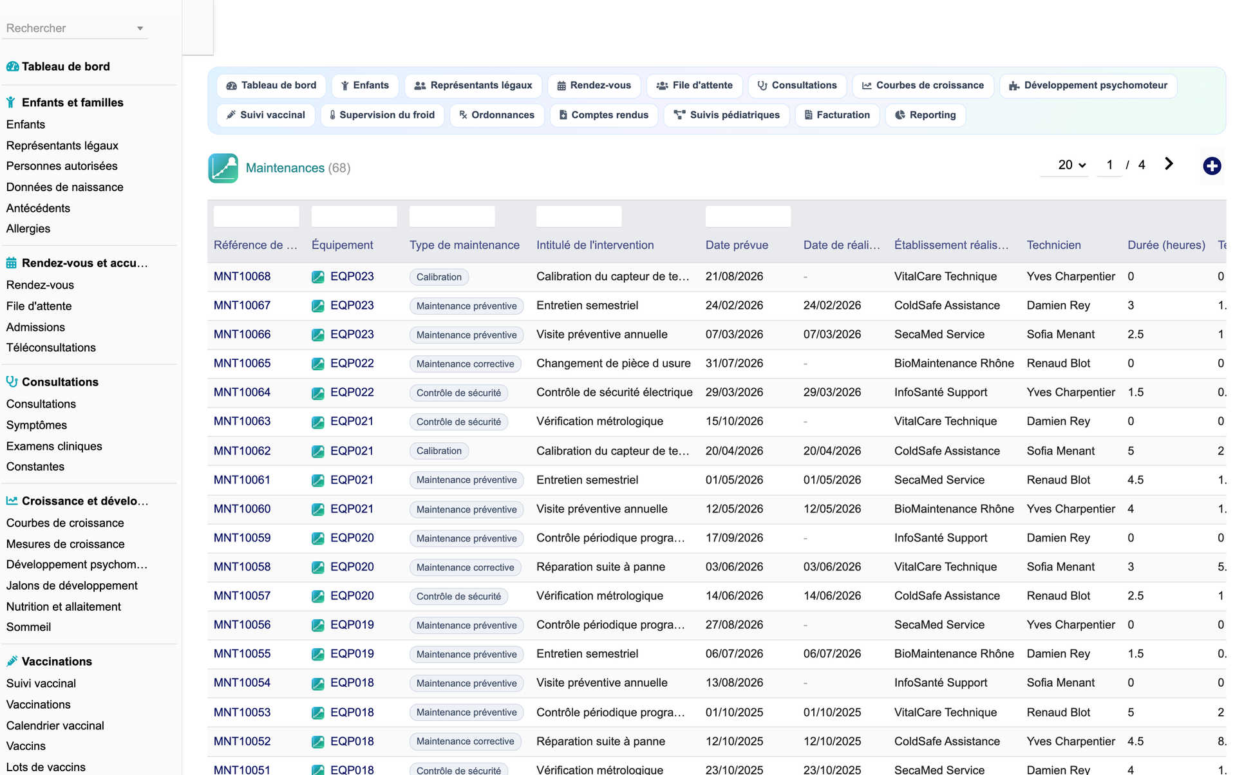Click equipment icon in row MNT10065
1253x775 pixels.
[318, 364]
